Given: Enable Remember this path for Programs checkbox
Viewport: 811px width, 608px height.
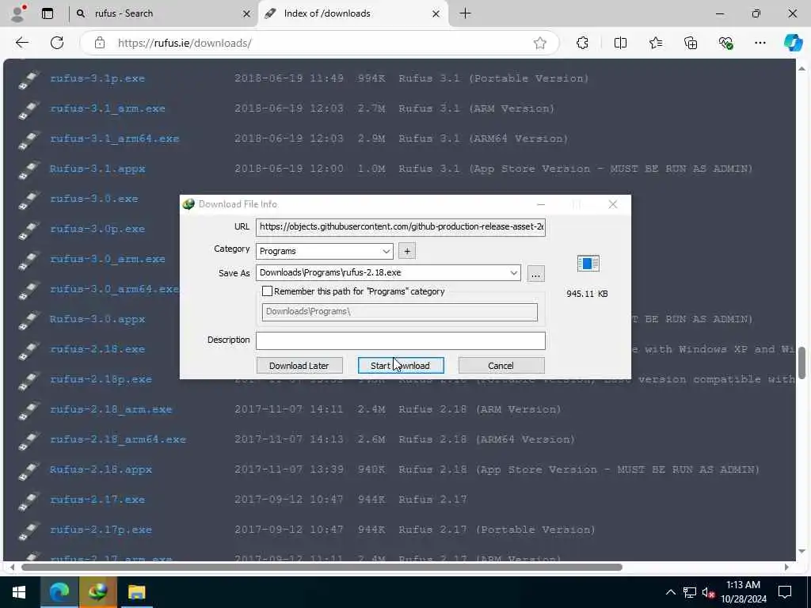Looking at the screenshot, I should click(267, 291).
